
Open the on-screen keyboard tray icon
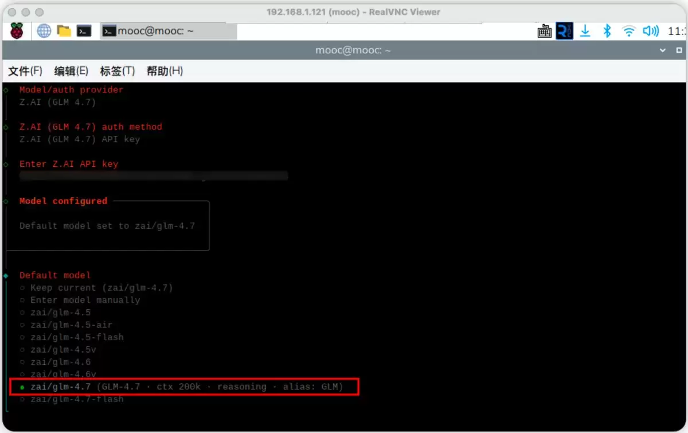[545, 31]
